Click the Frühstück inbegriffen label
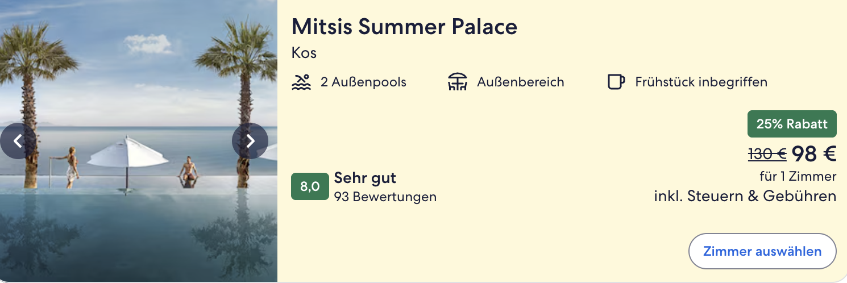Viewport: 847px width, 283px height. pos(701,82)
